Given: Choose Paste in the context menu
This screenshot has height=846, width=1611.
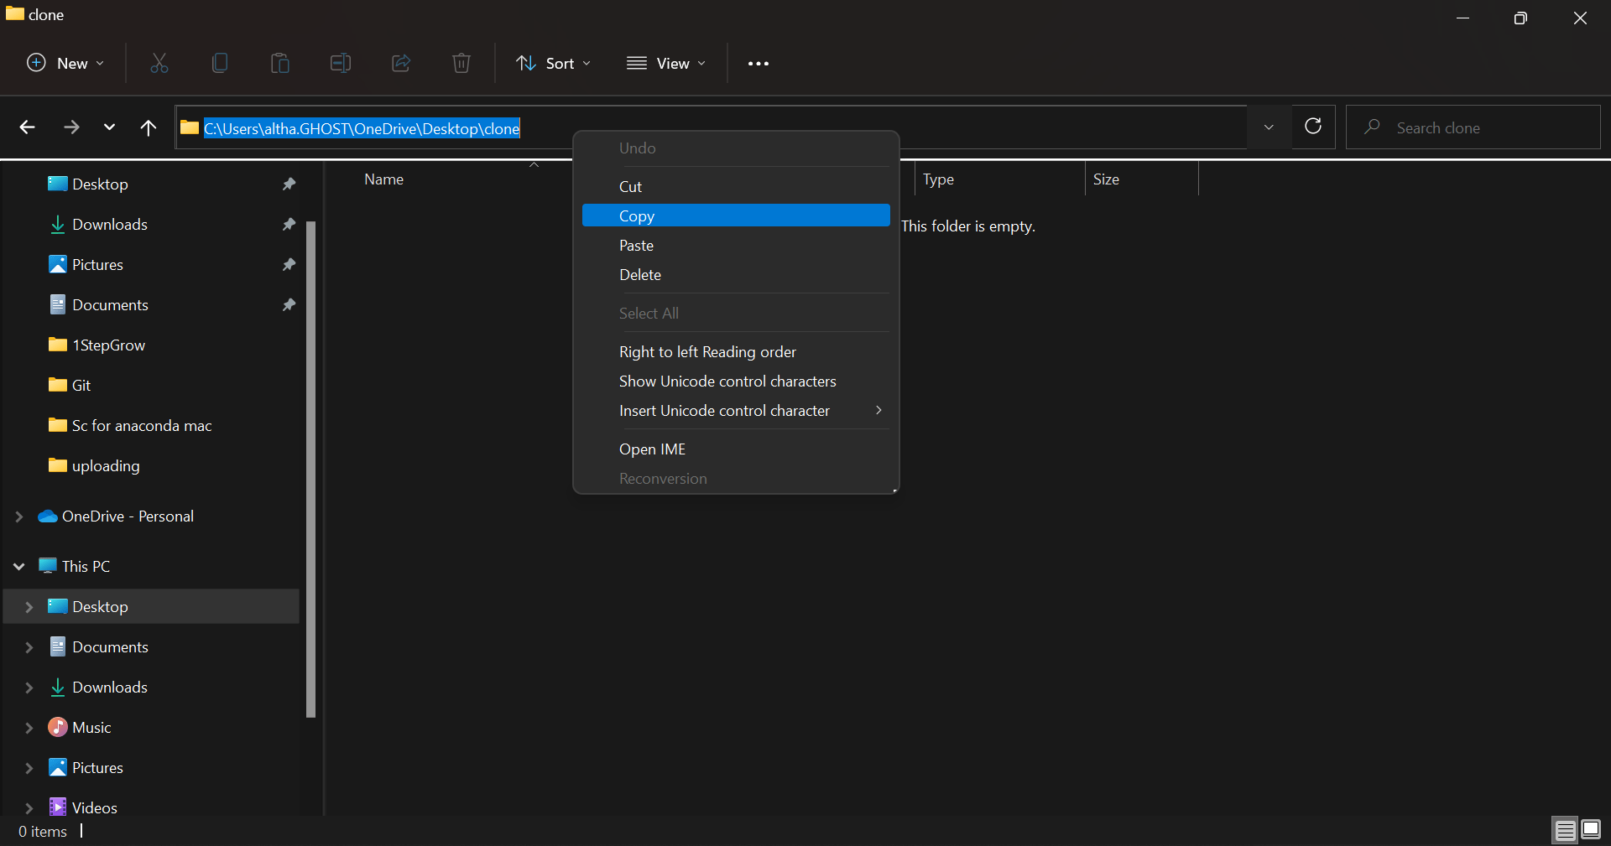Looking at the screenshot, I should [x=736, y=245].
